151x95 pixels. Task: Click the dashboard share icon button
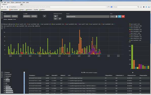click(60, 19)
